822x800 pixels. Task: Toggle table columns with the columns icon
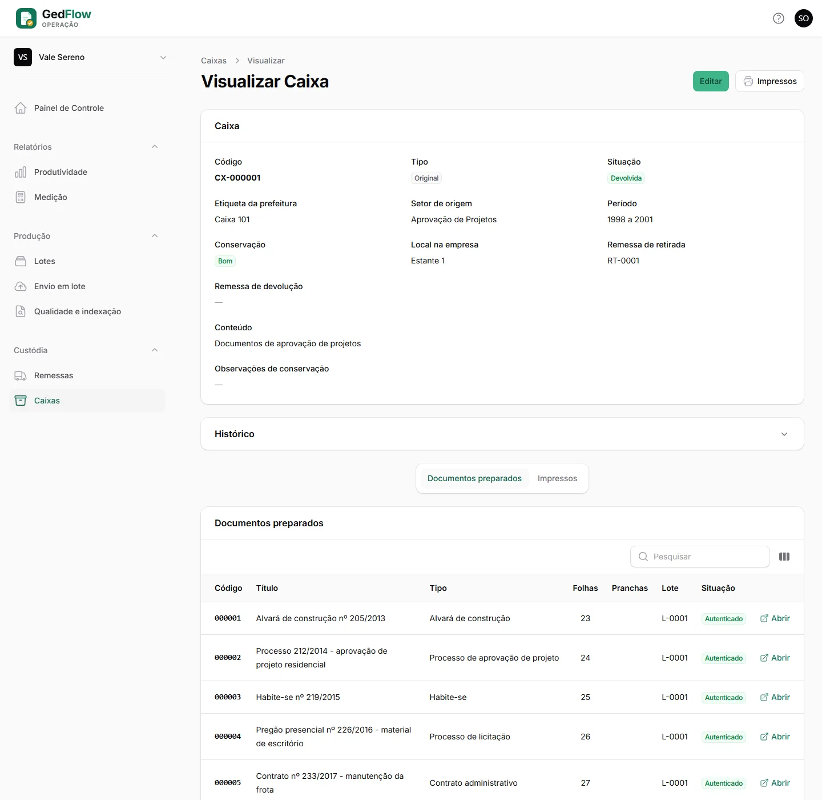[784, 557]
